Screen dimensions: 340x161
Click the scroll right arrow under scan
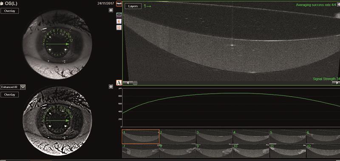336,83
